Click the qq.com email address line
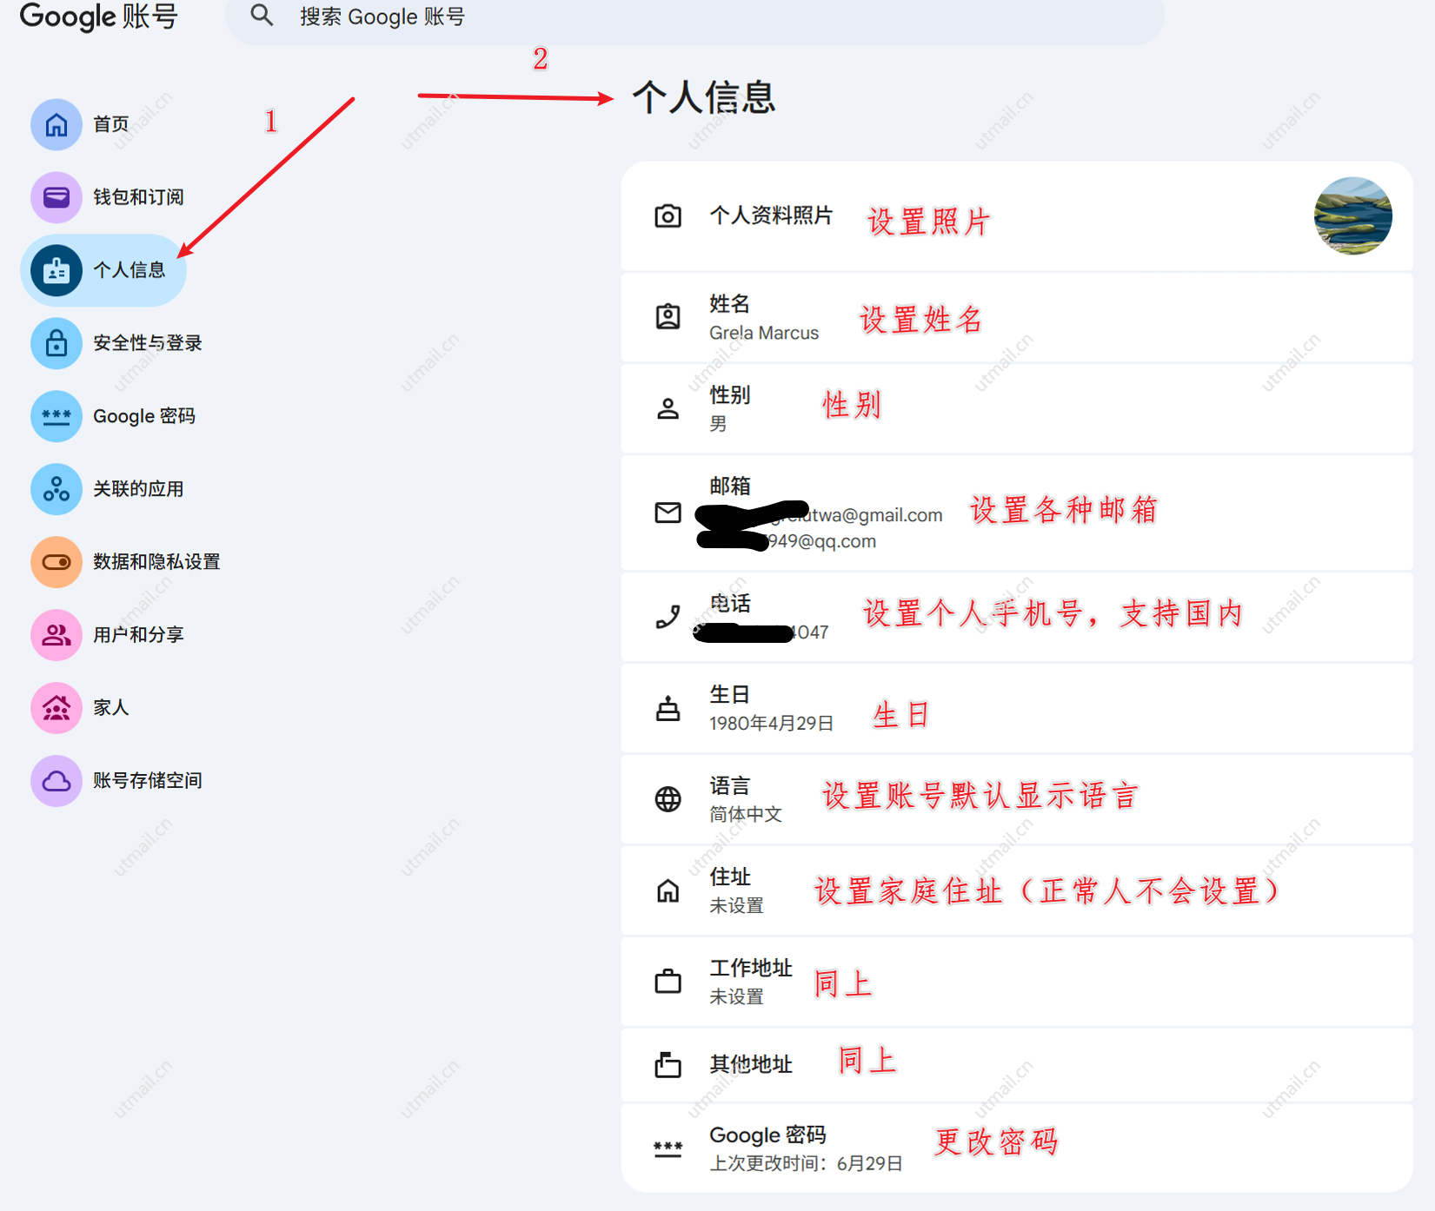Image resolution: width=1435 pixels, height=1211 pixels. tap(787, 541)
